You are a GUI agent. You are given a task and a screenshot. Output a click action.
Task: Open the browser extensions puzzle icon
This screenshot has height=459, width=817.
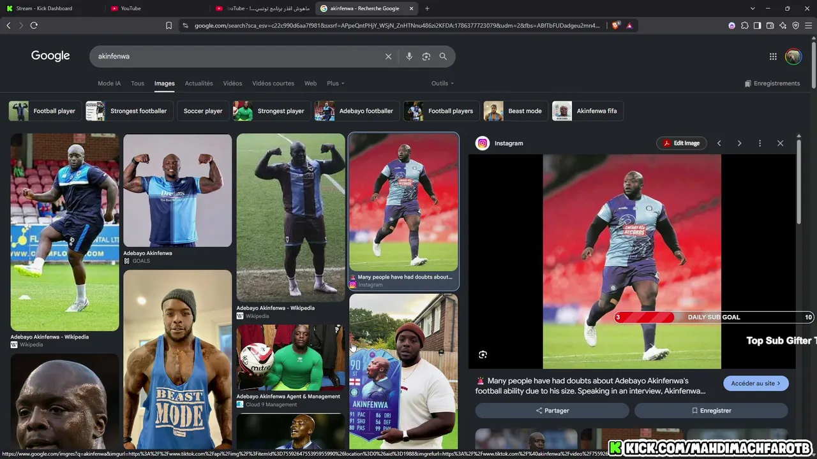pos(744,25)
